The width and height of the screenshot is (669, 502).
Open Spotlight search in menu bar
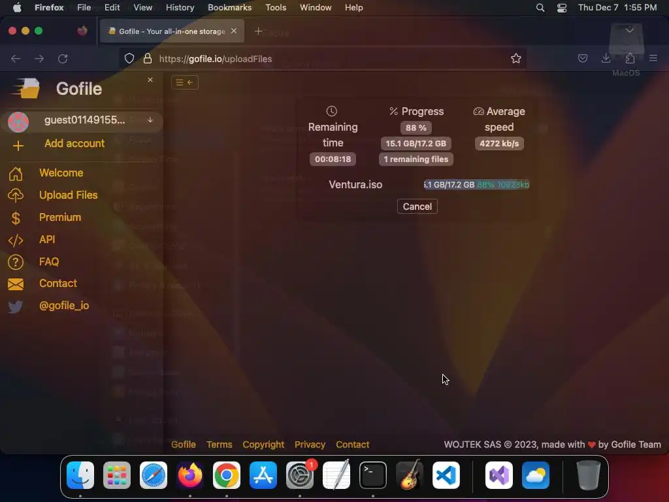click(x=540, y=8)
